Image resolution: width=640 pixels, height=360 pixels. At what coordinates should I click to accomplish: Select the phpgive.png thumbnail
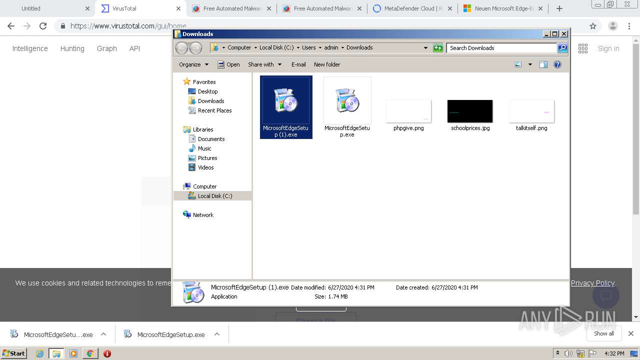[x=408, y=111]
